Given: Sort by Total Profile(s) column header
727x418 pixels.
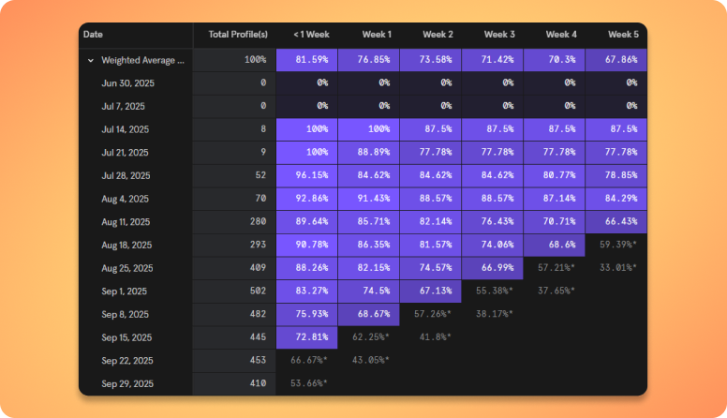Looking at the screenshot, I should [237, 35].
